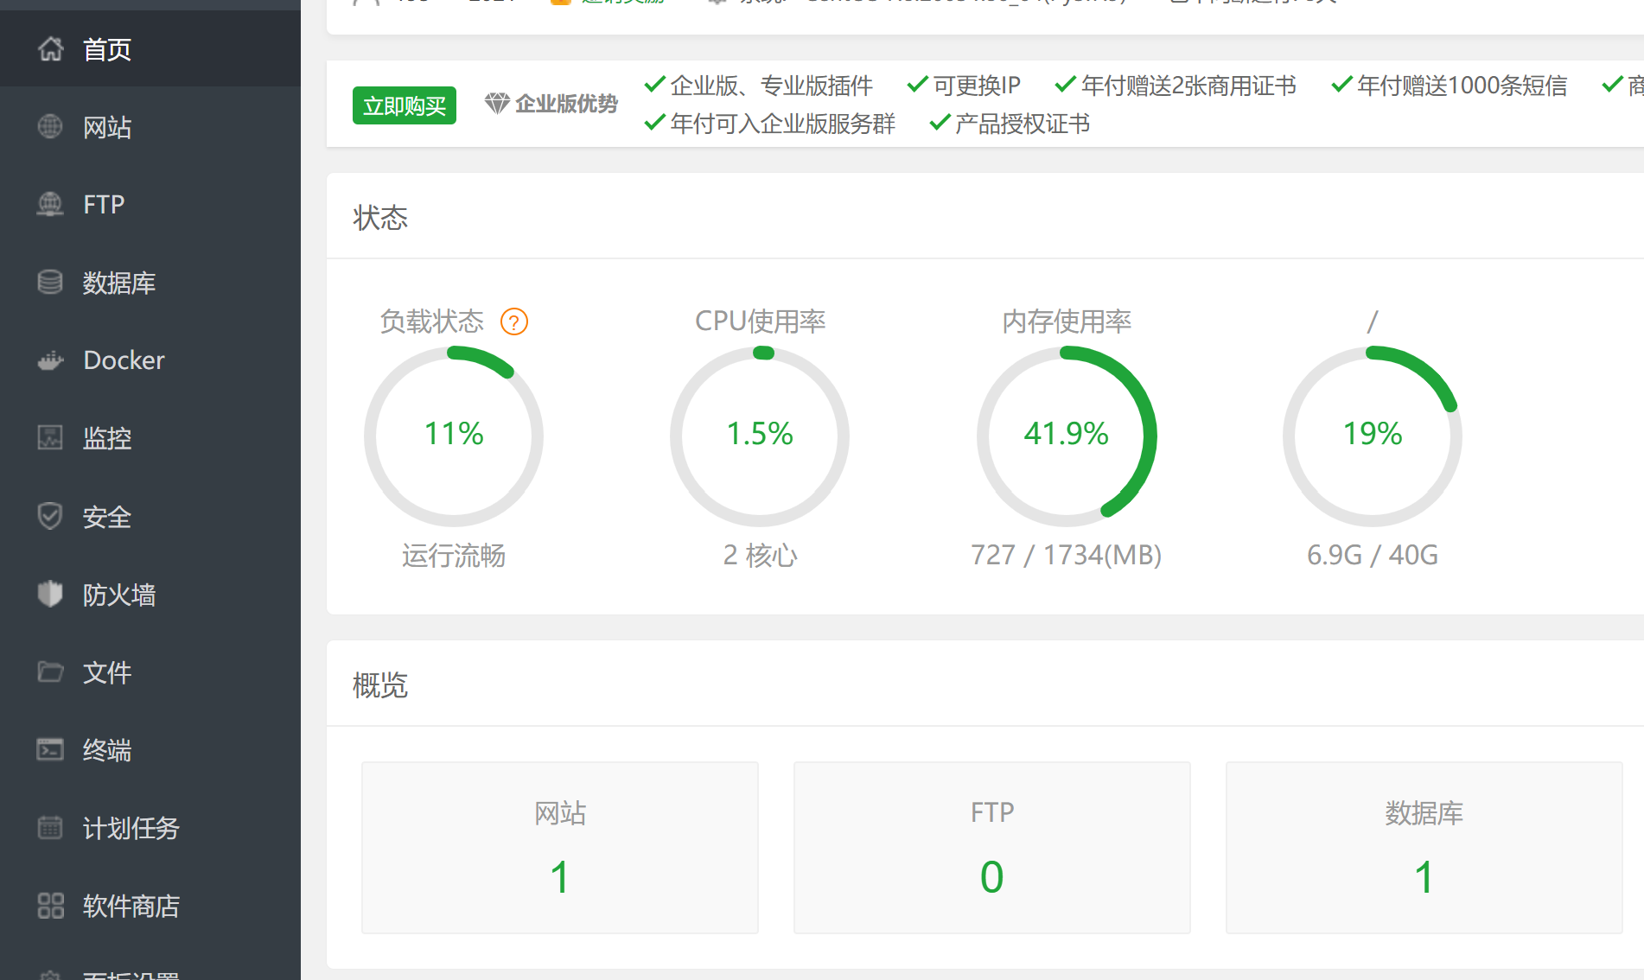
Task: Click the 内存使用率 41.9% memory gauge
Action: pos(1066,436)
